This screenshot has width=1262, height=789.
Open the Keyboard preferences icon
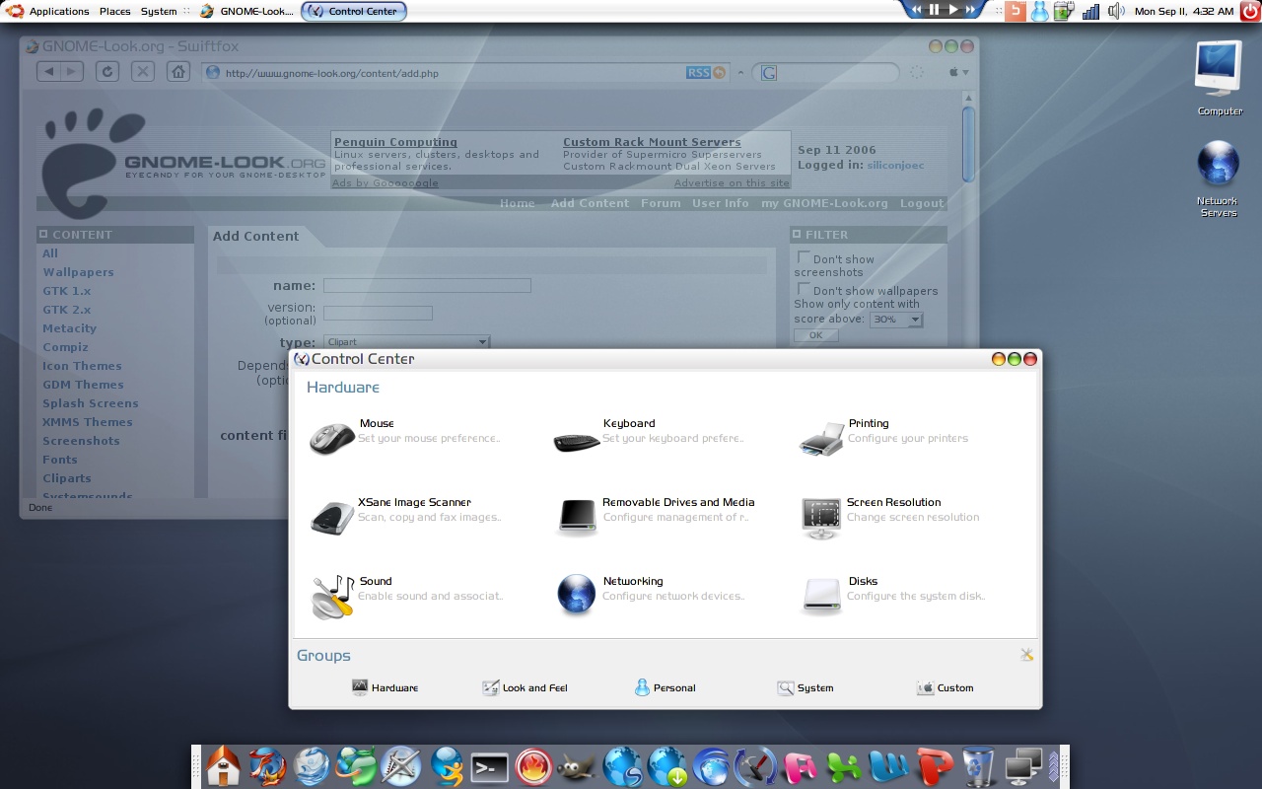pos(577,441)
